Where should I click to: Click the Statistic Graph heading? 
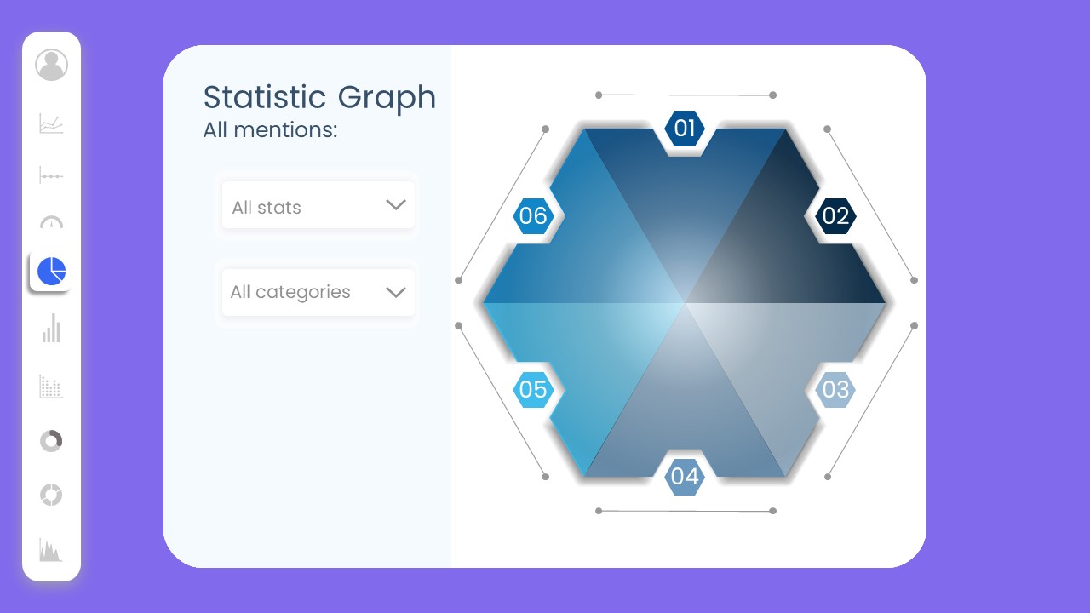click(x=319, y=97)
